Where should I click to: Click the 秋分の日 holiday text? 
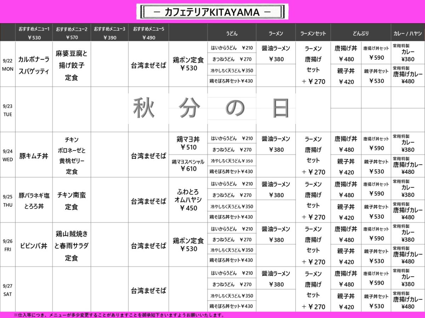211,108
